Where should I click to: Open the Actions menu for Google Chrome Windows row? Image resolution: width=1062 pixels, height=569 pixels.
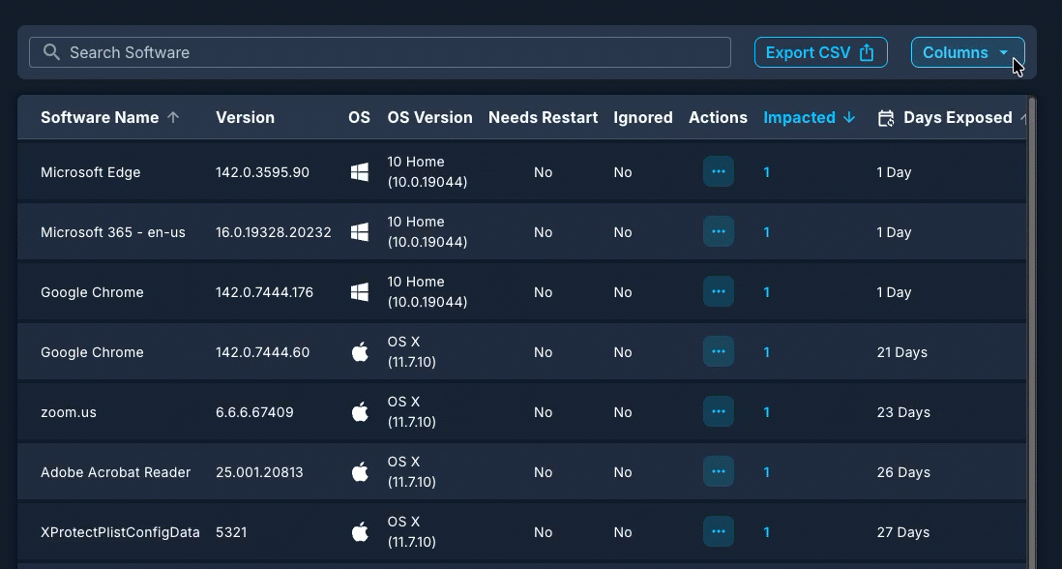tap(718, 291)
